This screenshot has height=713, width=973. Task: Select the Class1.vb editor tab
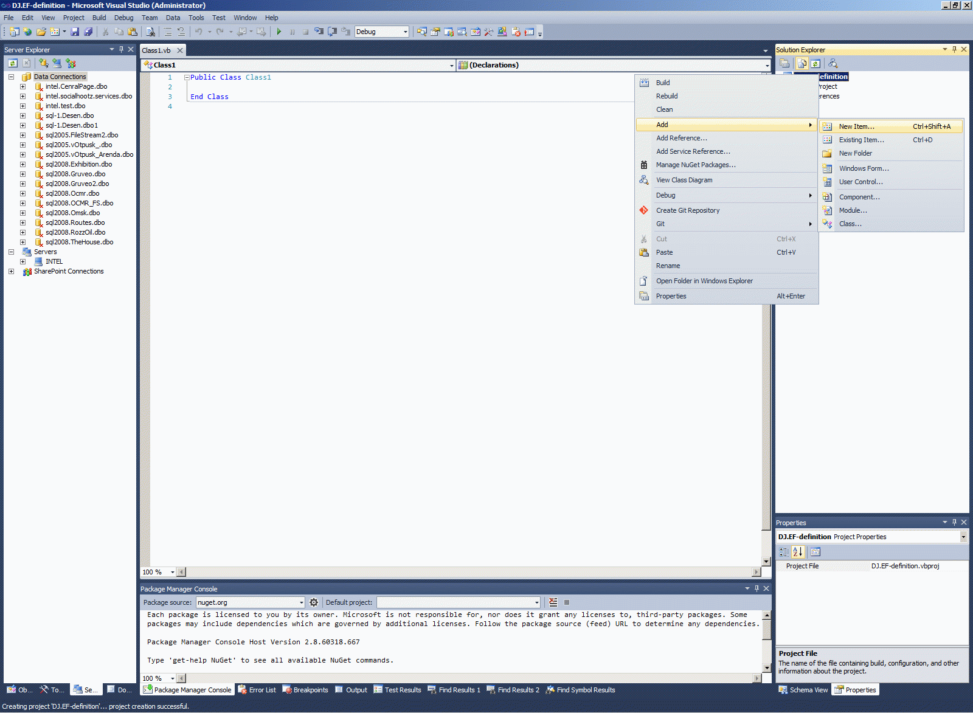point(156,50)
